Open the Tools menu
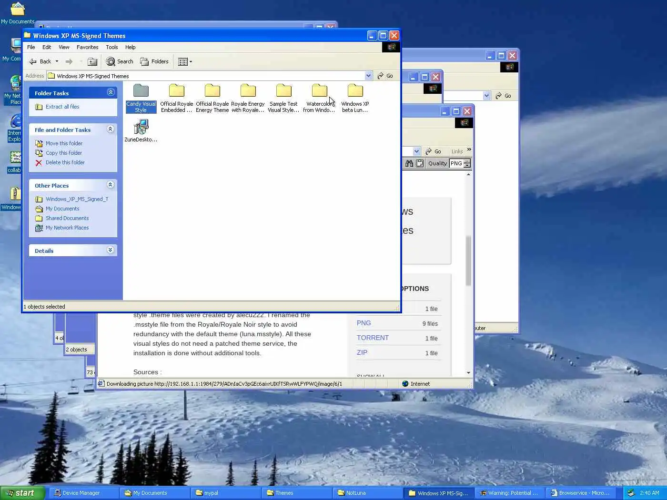This screenshot has height=500, width=667. click(112, 47)
